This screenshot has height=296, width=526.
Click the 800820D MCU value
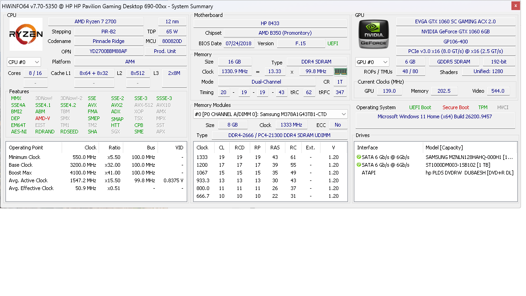coord(172,41)
